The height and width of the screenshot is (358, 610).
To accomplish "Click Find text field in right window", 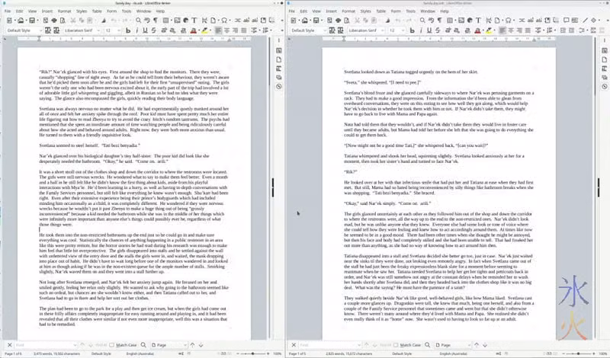I will tap(330, 345).
